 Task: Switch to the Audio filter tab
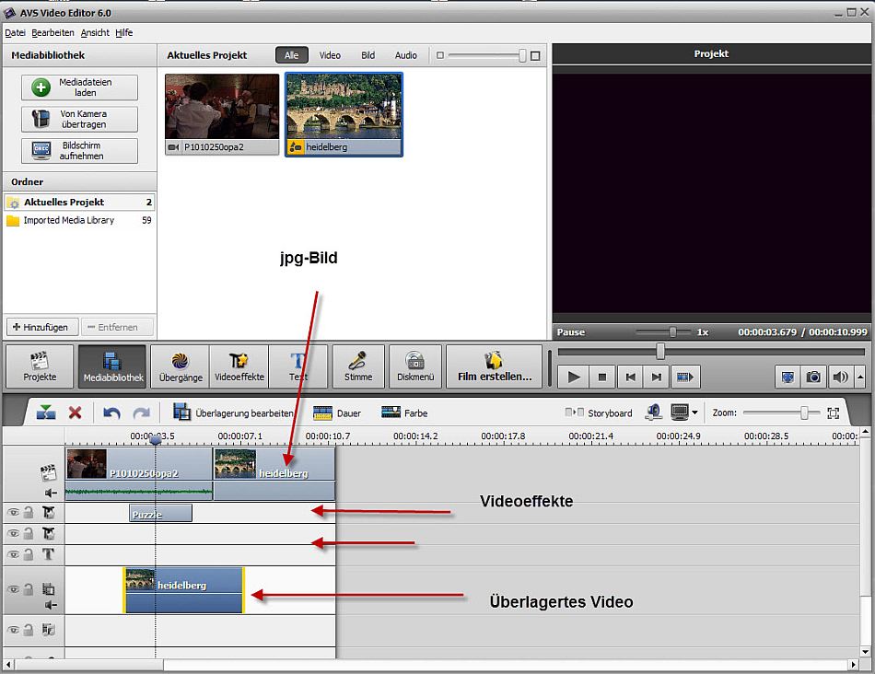tap(405, 55)
